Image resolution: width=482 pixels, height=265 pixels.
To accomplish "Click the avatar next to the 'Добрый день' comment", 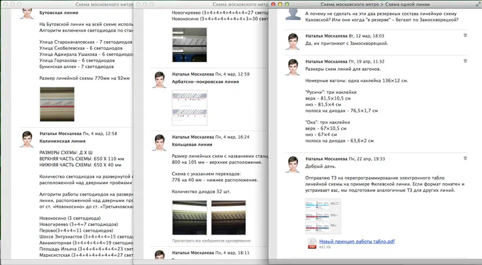I will coord(292,164).
